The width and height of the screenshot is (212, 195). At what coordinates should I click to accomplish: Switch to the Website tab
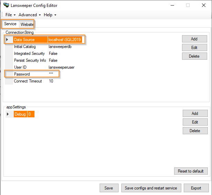coord(27,25)
